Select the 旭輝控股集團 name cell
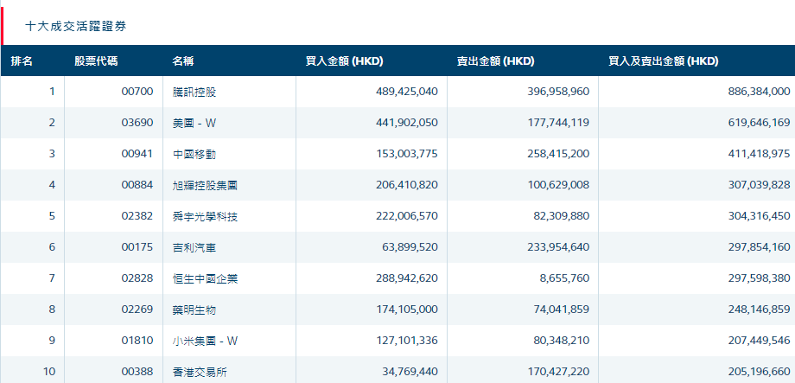The image size is (795, 383). point(205,185)
